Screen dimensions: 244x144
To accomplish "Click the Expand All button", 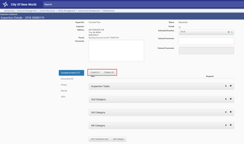I will click(x=95, y=72).
